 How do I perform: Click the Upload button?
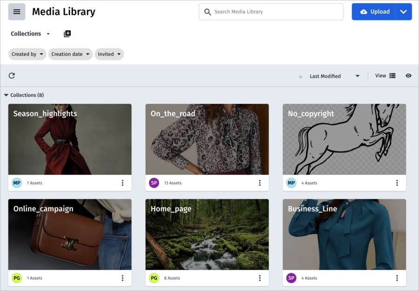coord(373,12)
